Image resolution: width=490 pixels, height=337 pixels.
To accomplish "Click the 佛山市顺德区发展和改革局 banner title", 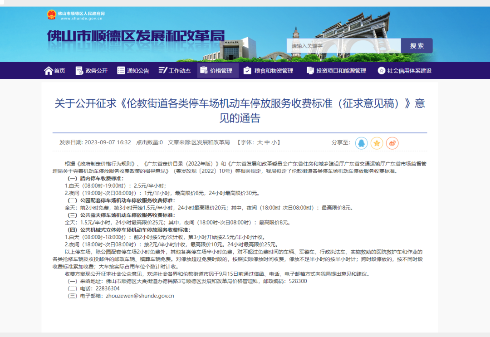I will coord(136,36).
